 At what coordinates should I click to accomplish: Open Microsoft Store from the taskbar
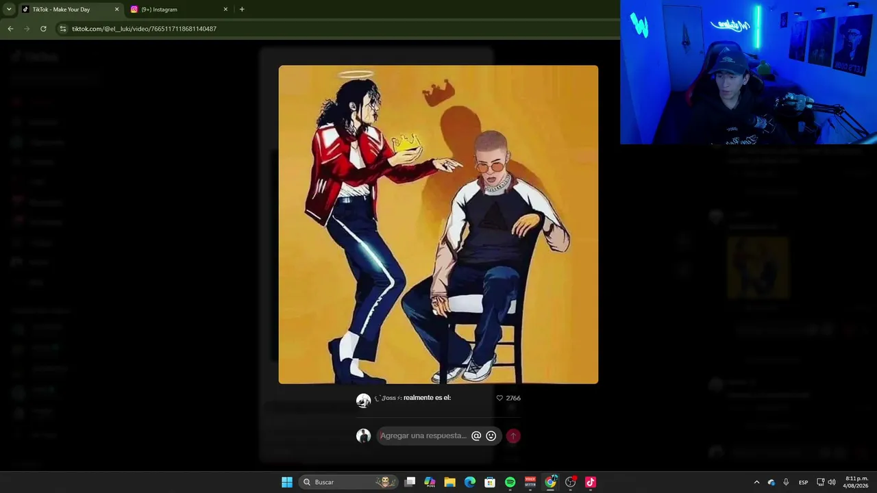490,482
